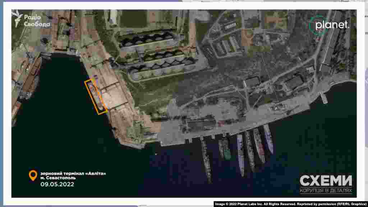Click the rightmost docked ship at the quay
The width and height of the screenshot is (368, 207).
268,138
